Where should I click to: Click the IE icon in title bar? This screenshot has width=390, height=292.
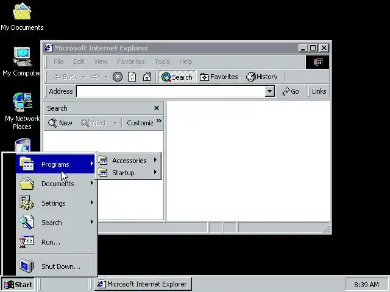[x=48, y=47]
